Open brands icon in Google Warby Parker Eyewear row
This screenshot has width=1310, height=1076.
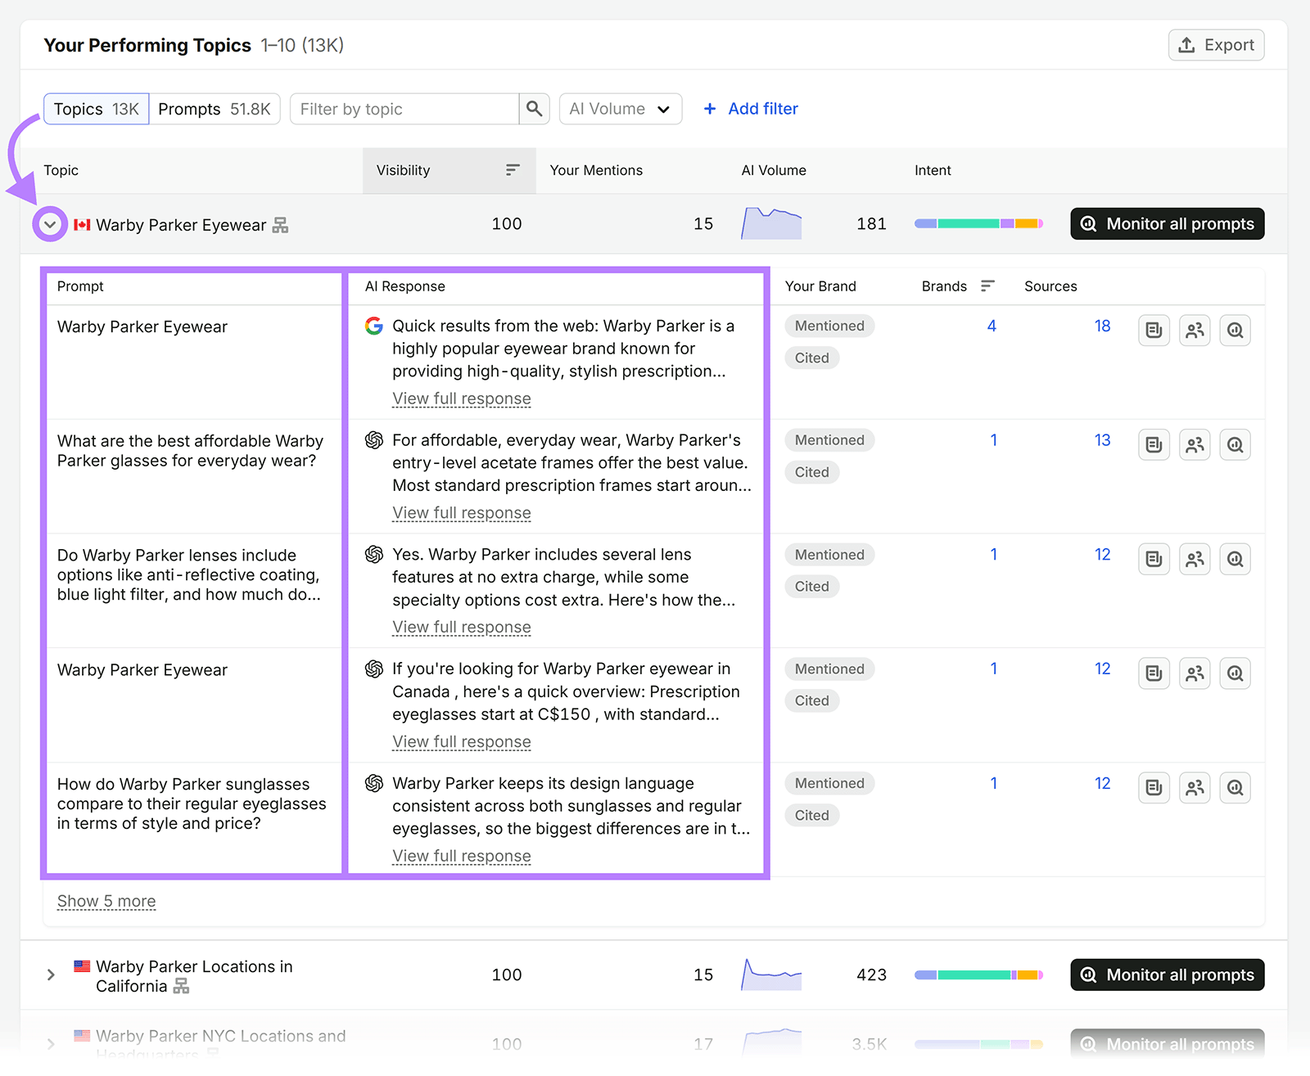(1195, 331)
